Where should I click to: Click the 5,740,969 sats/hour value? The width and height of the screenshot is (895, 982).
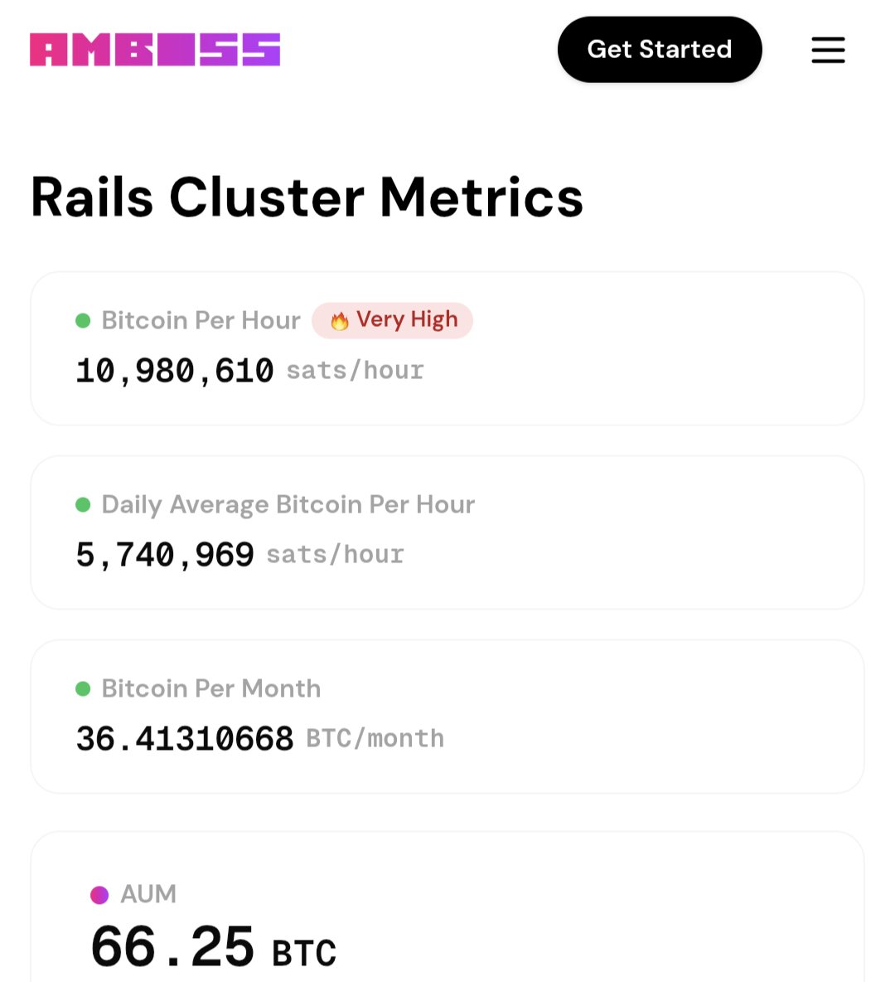(x=239, y=554)
